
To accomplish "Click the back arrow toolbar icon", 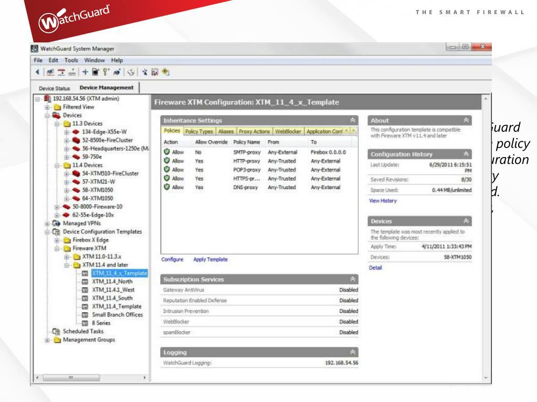I will click(37, 72).
